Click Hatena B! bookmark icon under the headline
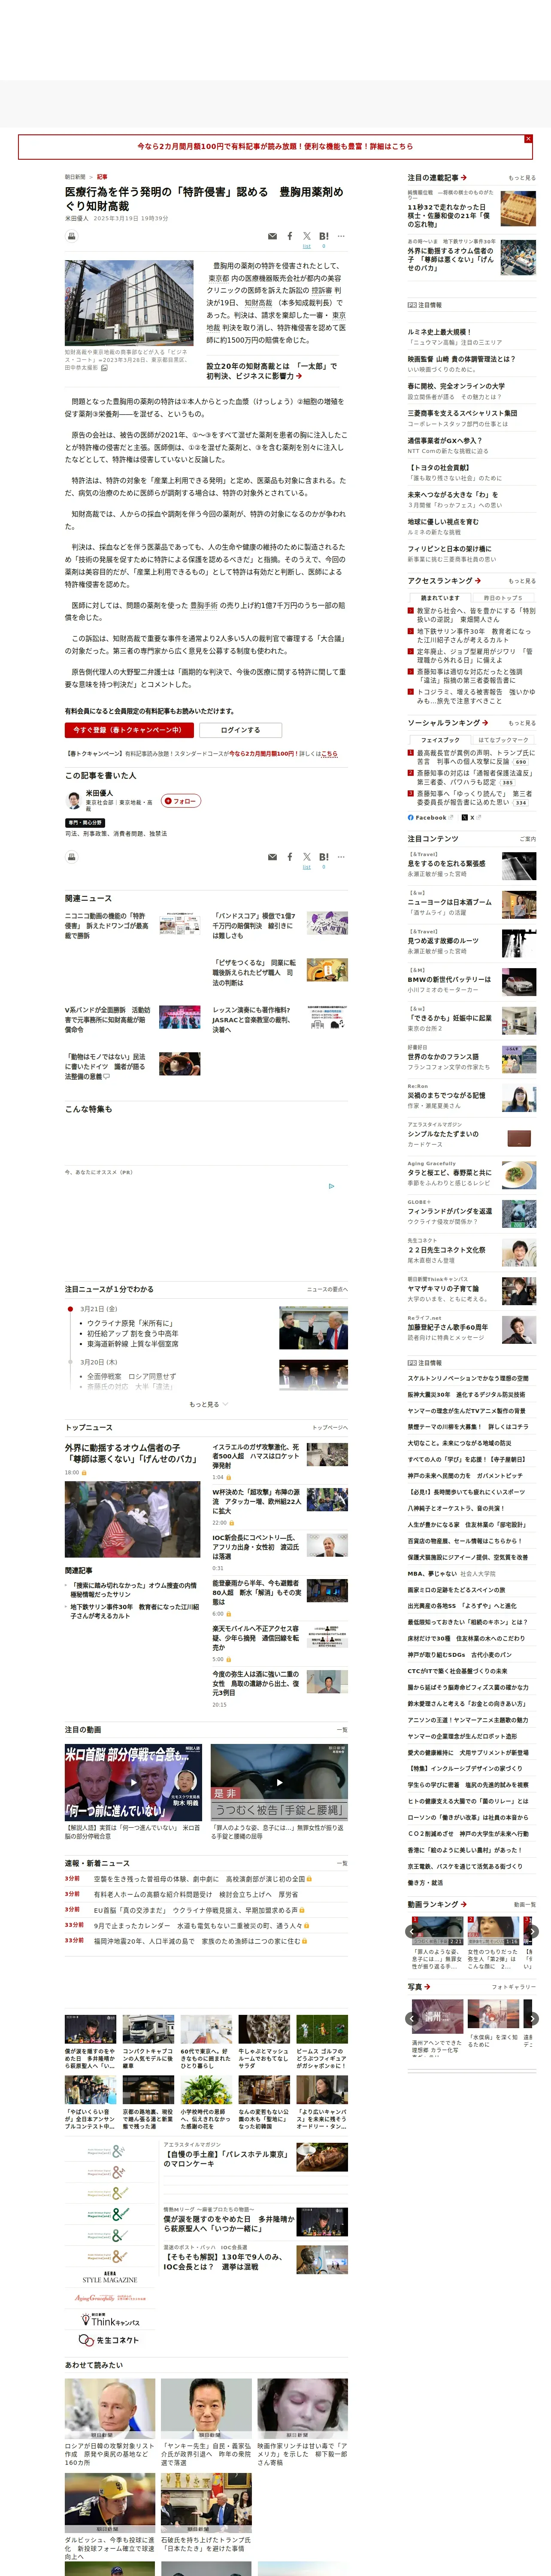Viewport: 551px width, 2576px height. coord(324,237)
